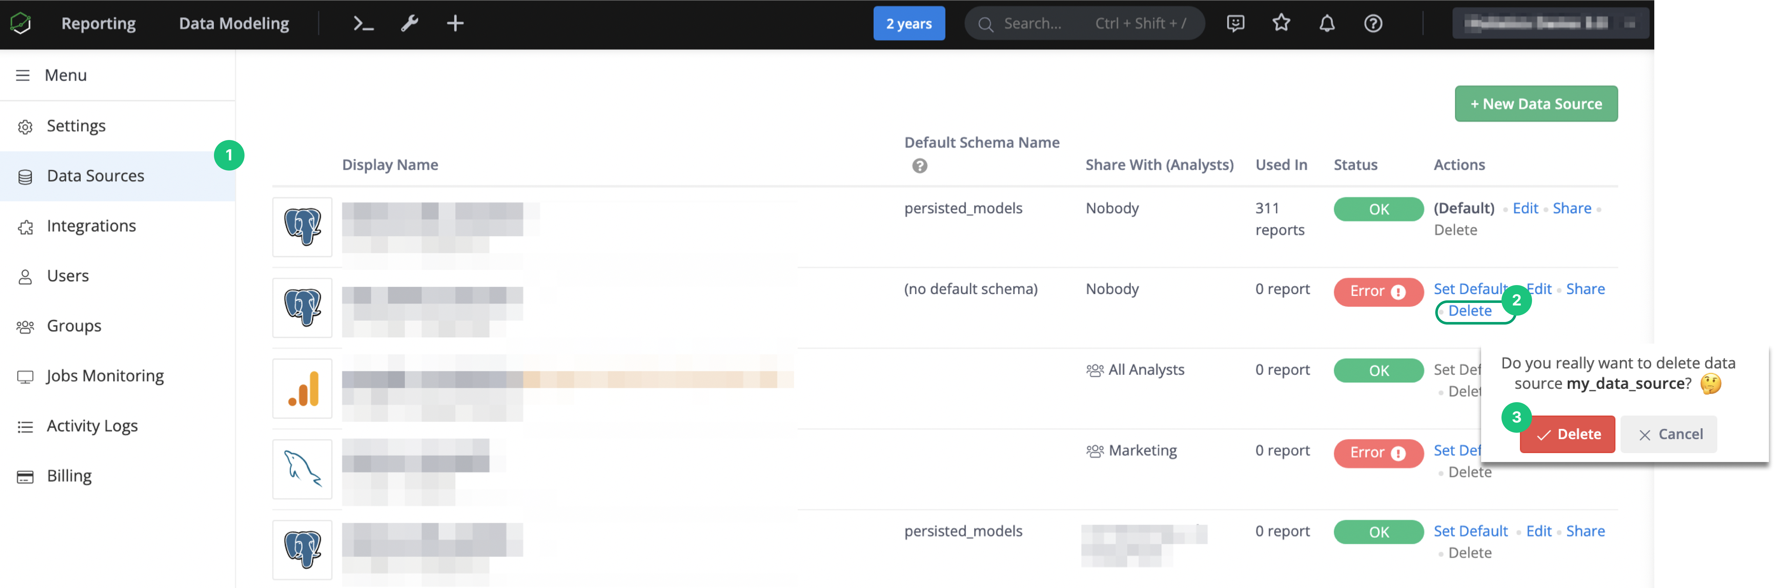
Task: Open notifications bell icon
Action: pos(1327,24)
